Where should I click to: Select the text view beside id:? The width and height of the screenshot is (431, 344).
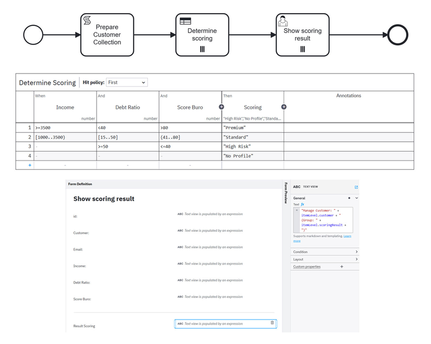pyautogui.click(x=211, y=214)
